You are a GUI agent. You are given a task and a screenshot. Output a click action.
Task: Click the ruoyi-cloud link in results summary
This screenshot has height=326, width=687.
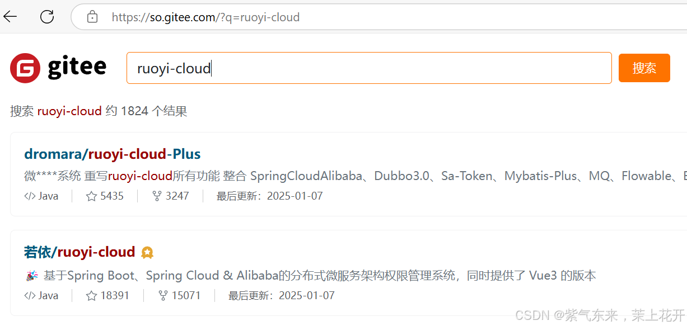(x=69, y=111)
